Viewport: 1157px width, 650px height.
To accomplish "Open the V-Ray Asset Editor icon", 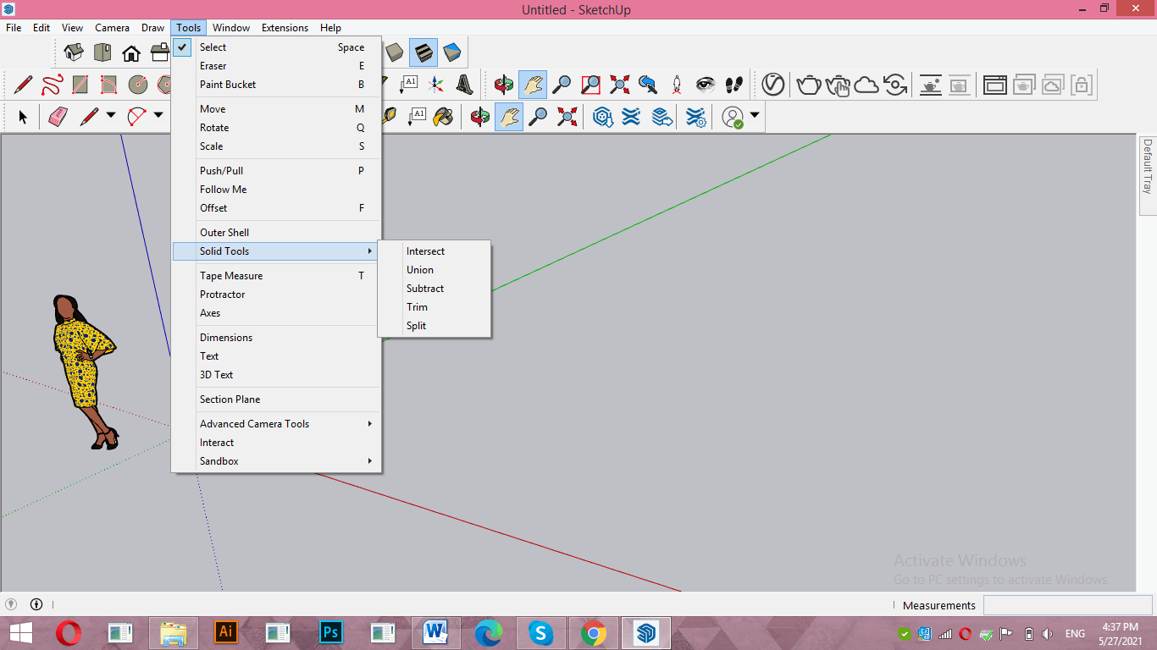I will [773, 85].
